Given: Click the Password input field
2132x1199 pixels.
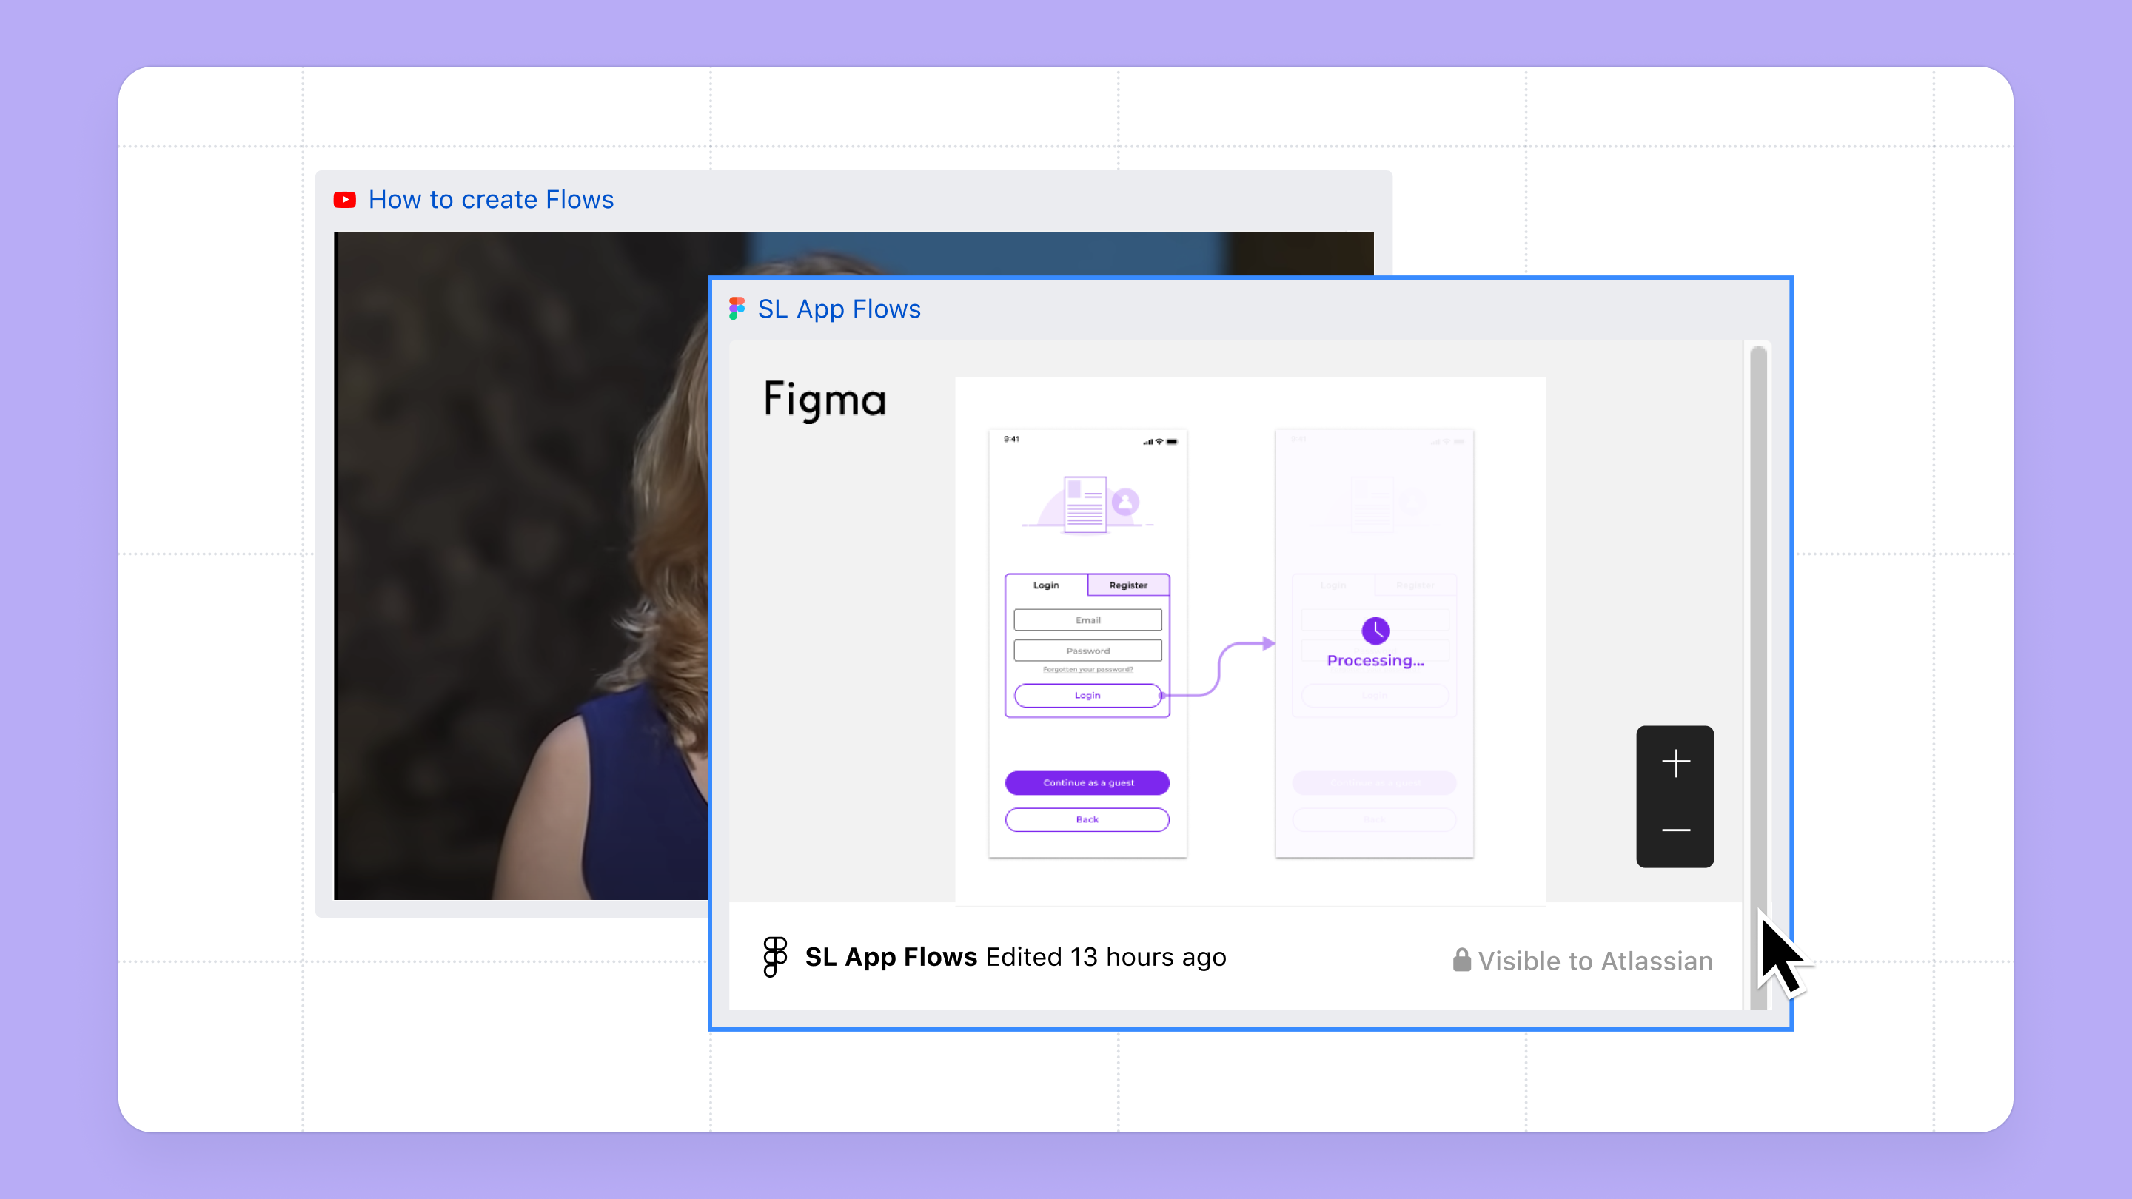Looking at the screenshot, I should tap(1087, 651).
